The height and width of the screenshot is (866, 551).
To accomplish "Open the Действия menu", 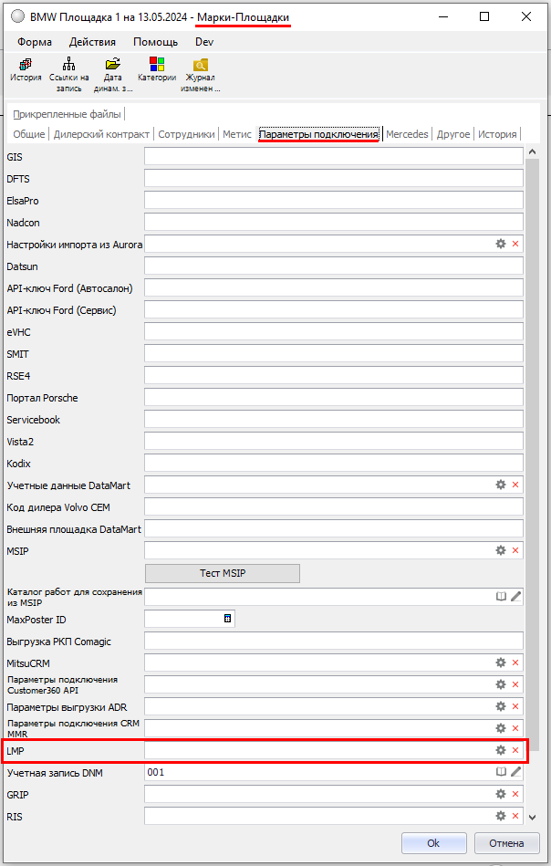I will click(92, 42).
